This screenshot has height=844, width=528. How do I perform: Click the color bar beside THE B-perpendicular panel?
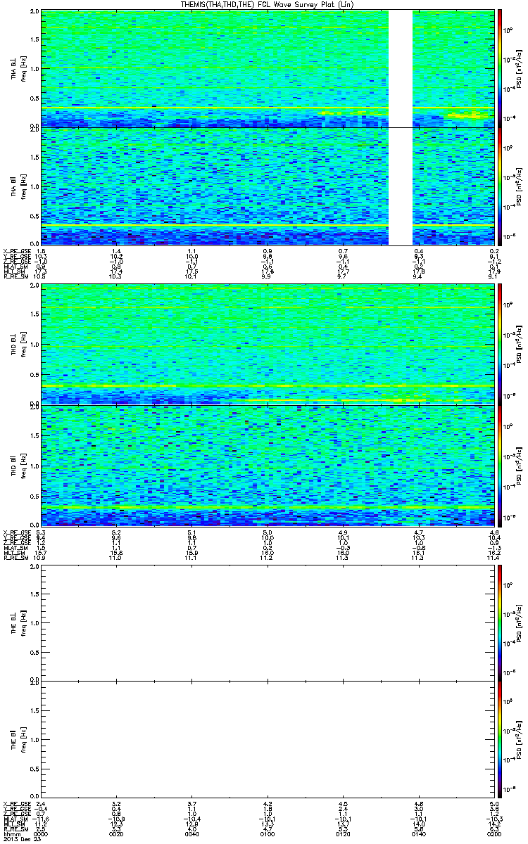500,622
